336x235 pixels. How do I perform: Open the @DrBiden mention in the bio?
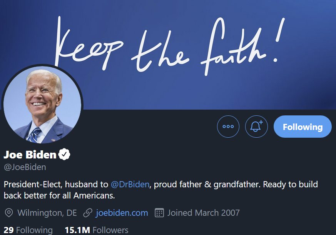[130, 184]
